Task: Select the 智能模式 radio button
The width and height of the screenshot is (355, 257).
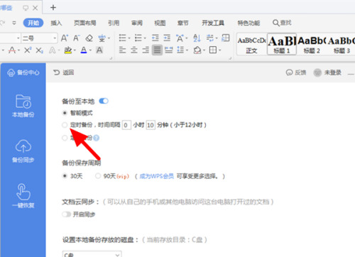Action: tap(65, 113)
